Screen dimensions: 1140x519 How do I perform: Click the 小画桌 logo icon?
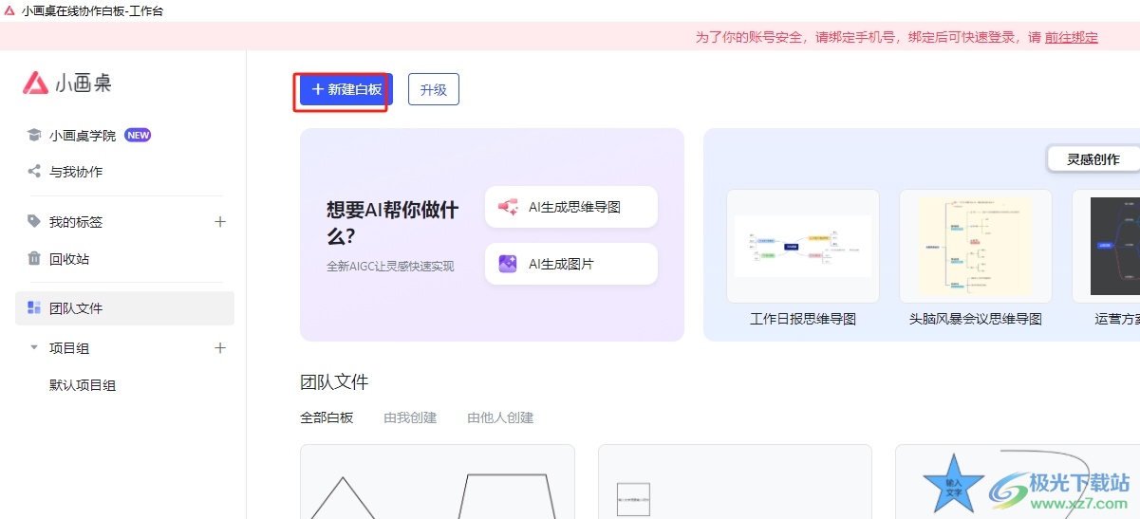tap(35, 83)
